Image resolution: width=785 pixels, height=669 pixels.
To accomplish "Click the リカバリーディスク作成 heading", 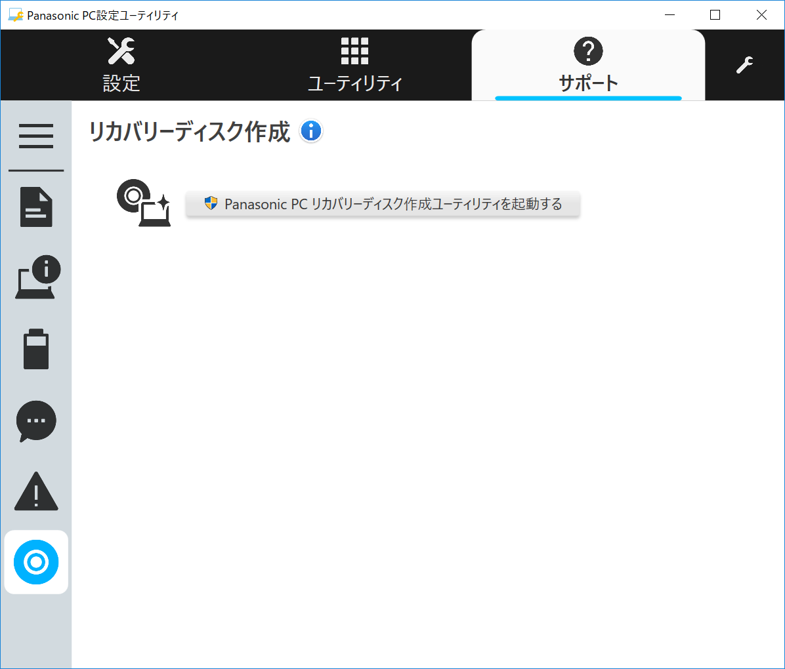I will pos(189,132).
